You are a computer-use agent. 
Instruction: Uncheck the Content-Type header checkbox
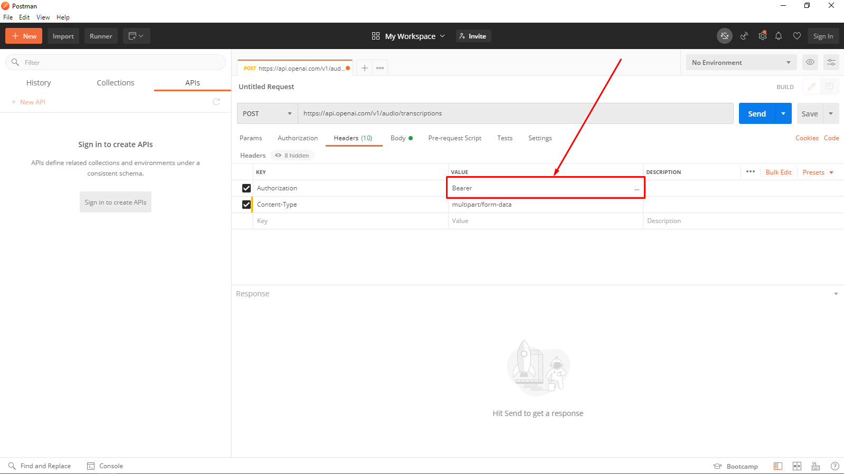246,205
